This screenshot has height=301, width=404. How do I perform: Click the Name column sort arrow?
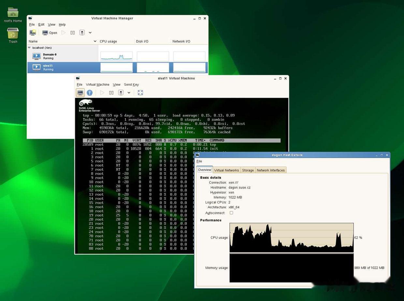(x=95, y=41)
